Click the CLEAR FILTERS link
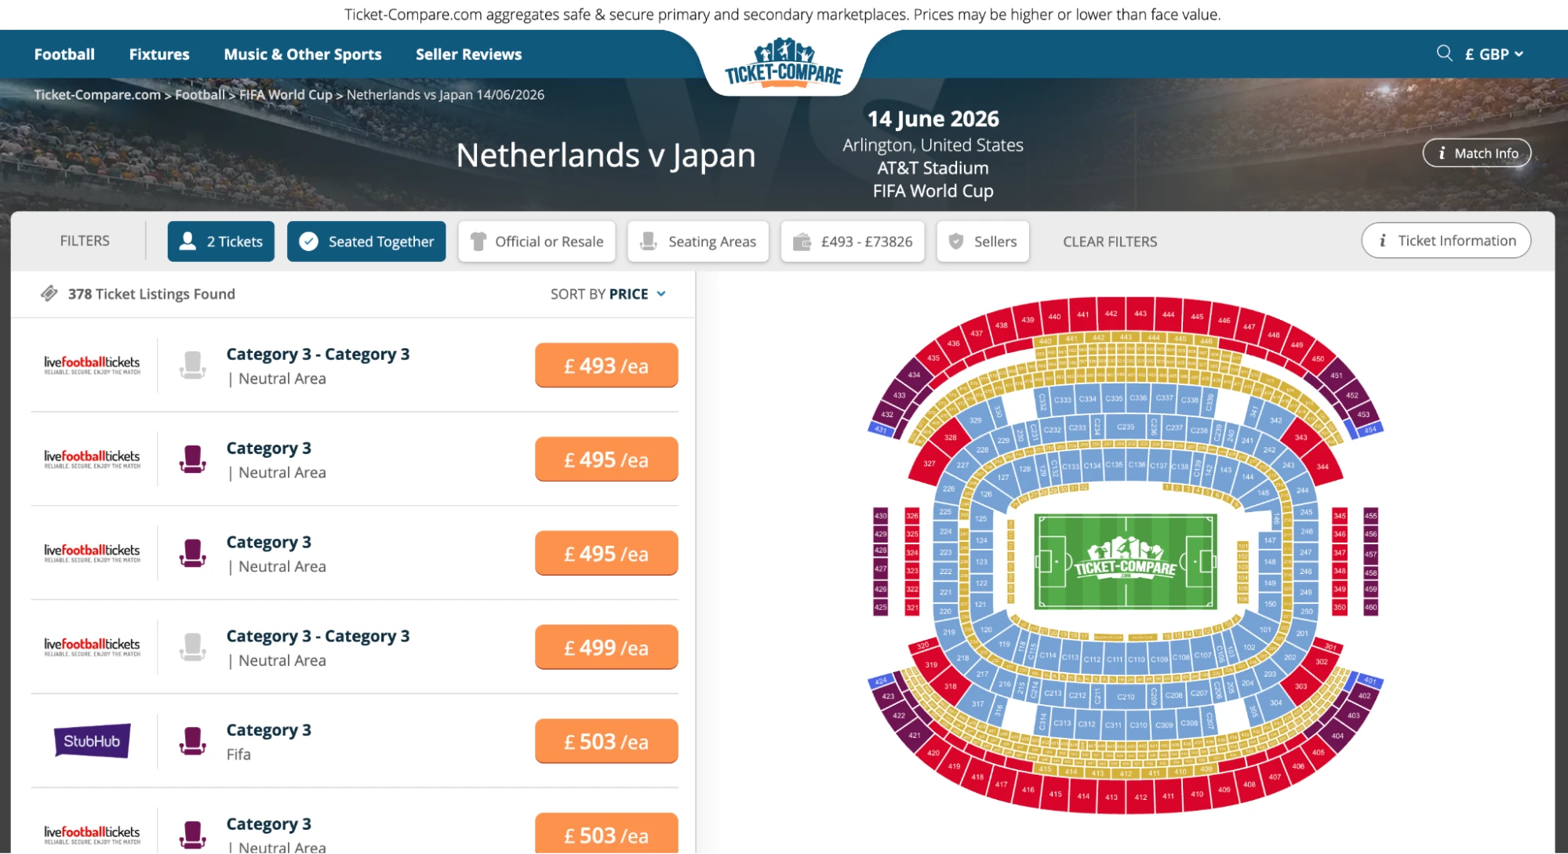Viewport: 1568px width, 854px height. point(1109,241)
